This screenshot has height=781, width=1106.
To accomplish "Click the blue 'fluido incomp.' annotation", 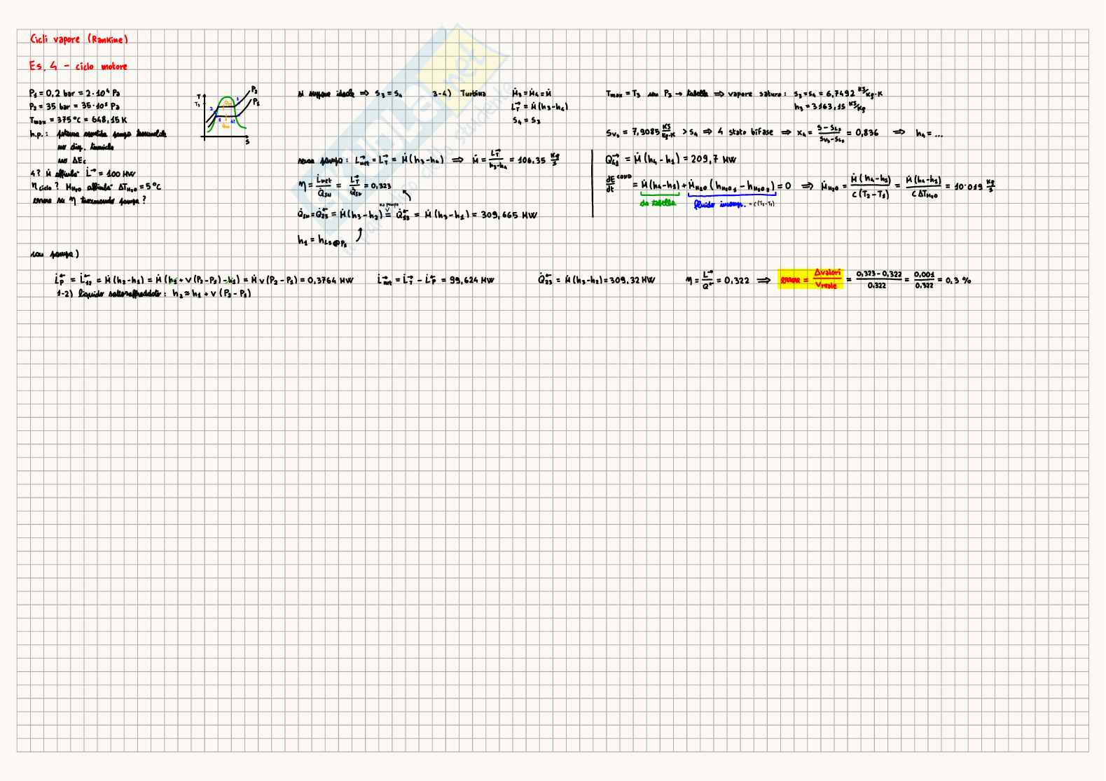I will pyautogui.click(x=719, y=204).
